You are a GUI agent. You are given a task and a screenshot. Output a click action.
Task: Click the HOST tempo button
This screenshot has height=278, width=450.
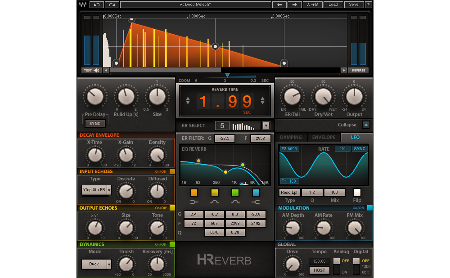pyautogui.click(x=320, y=270)
